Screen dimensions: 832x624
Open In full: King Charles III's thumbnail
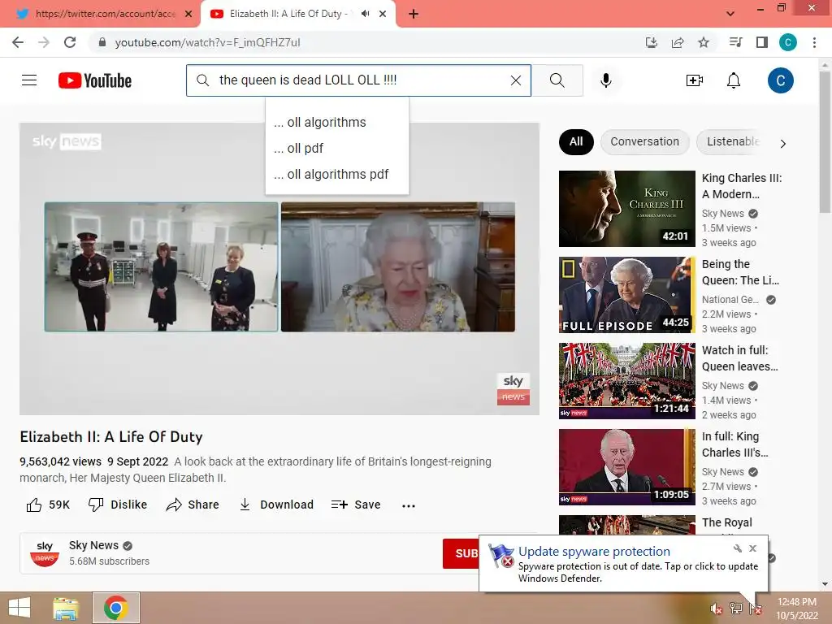(626, 467)
